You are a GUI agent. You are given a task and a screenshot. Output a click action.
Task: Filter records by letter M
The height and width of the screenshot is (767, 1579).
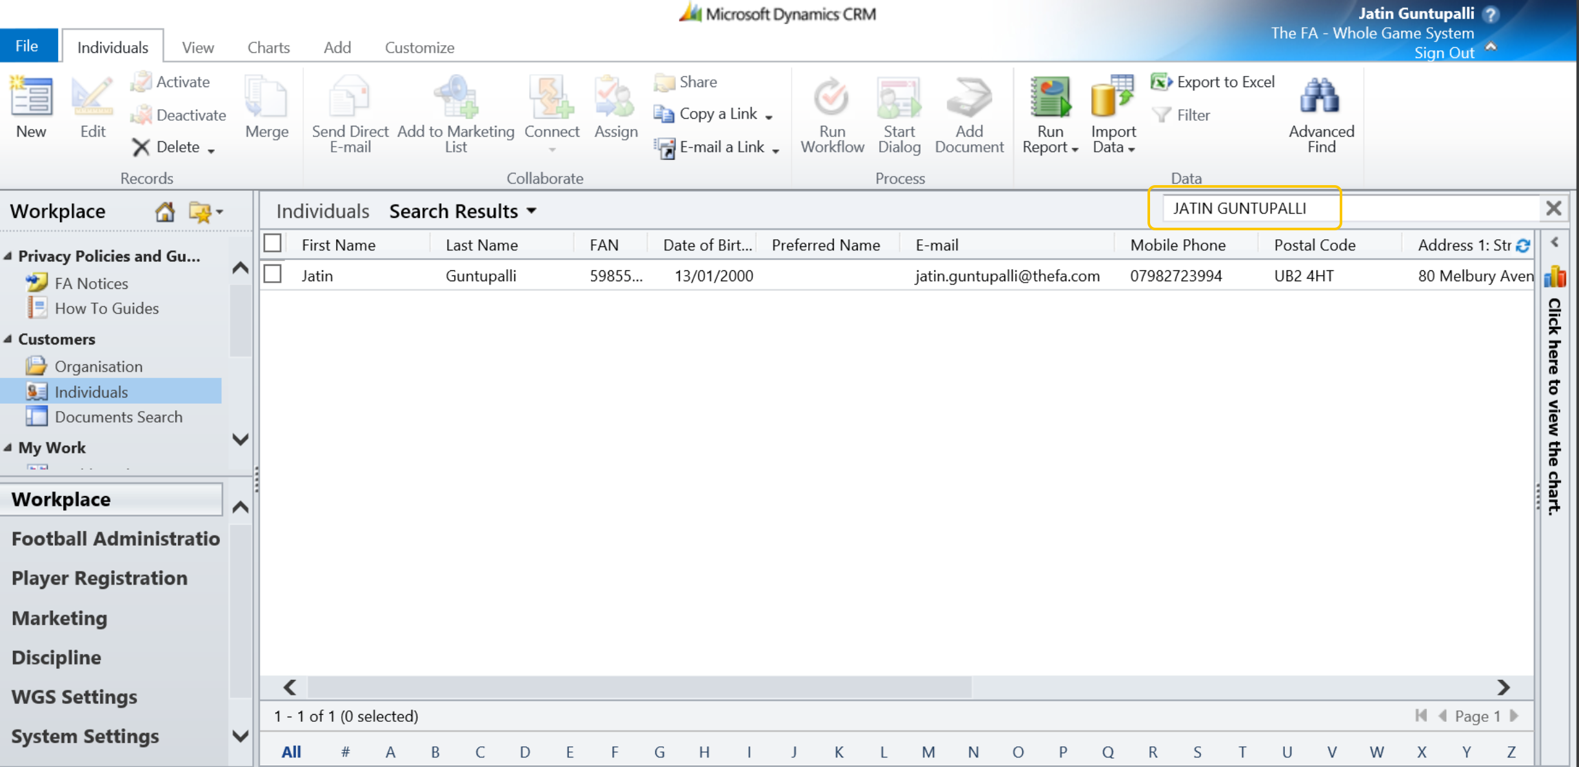click(x=928, y=752)
